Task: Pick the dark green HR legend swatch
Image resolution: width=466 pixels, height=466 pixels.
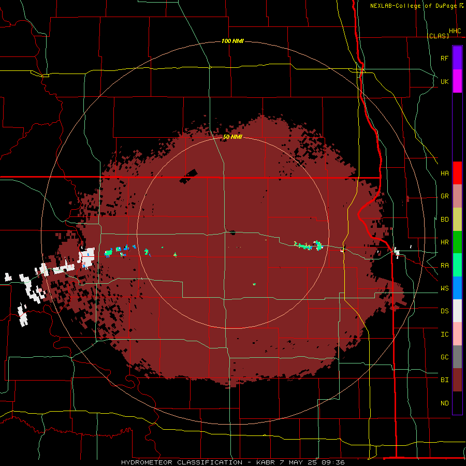Action: [x=457, y=242]
